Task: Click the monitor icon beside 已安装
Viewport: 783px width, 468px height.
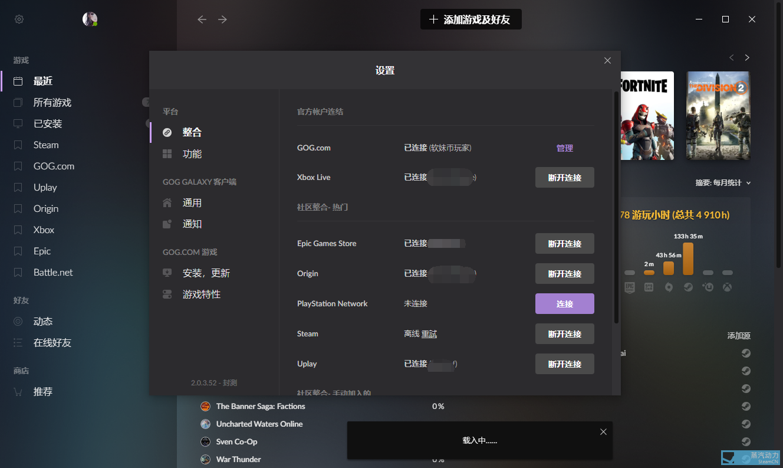Action: [18, 123]
